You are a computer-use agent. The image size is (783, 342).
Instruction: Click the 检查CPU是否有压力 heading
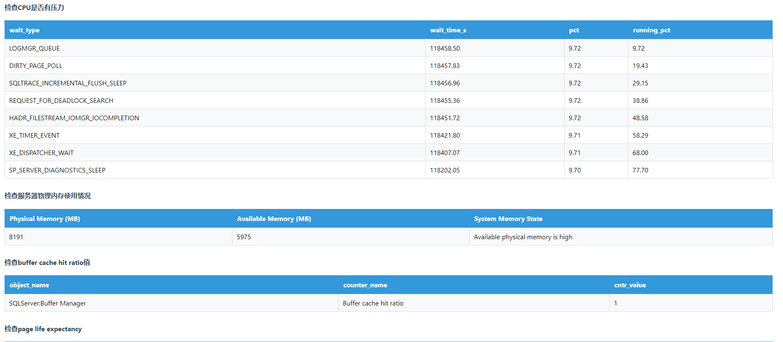pyautogui.click(x=34, y=7)
